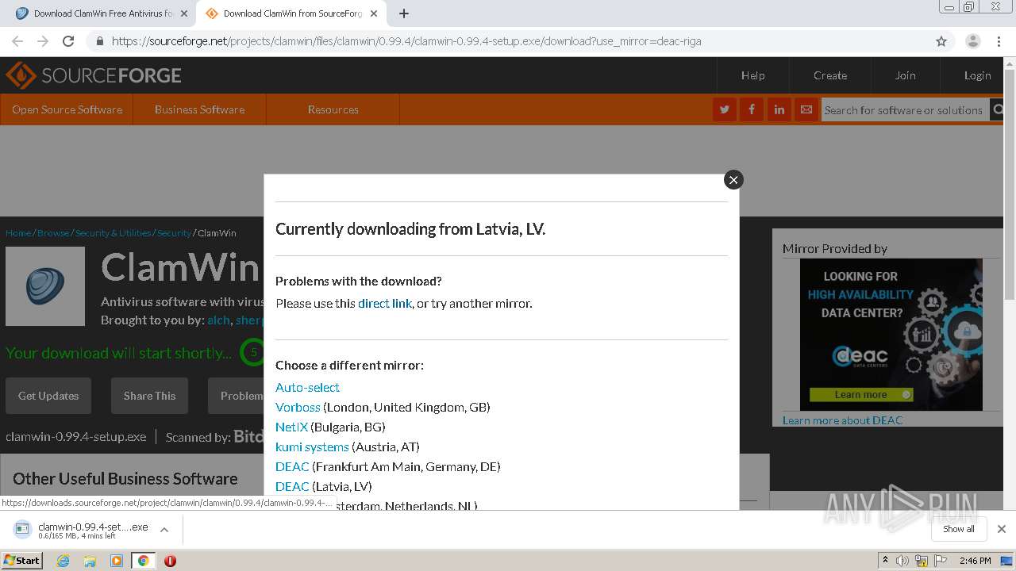This screenshot has height=571, width=1016.
Task: Open Browse breadcrumb link
Action: (53, 233)
